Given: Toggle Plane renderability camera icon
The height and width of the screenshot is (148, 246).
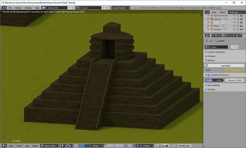Looking at the screenshot, I should click(x=241, y=26).
